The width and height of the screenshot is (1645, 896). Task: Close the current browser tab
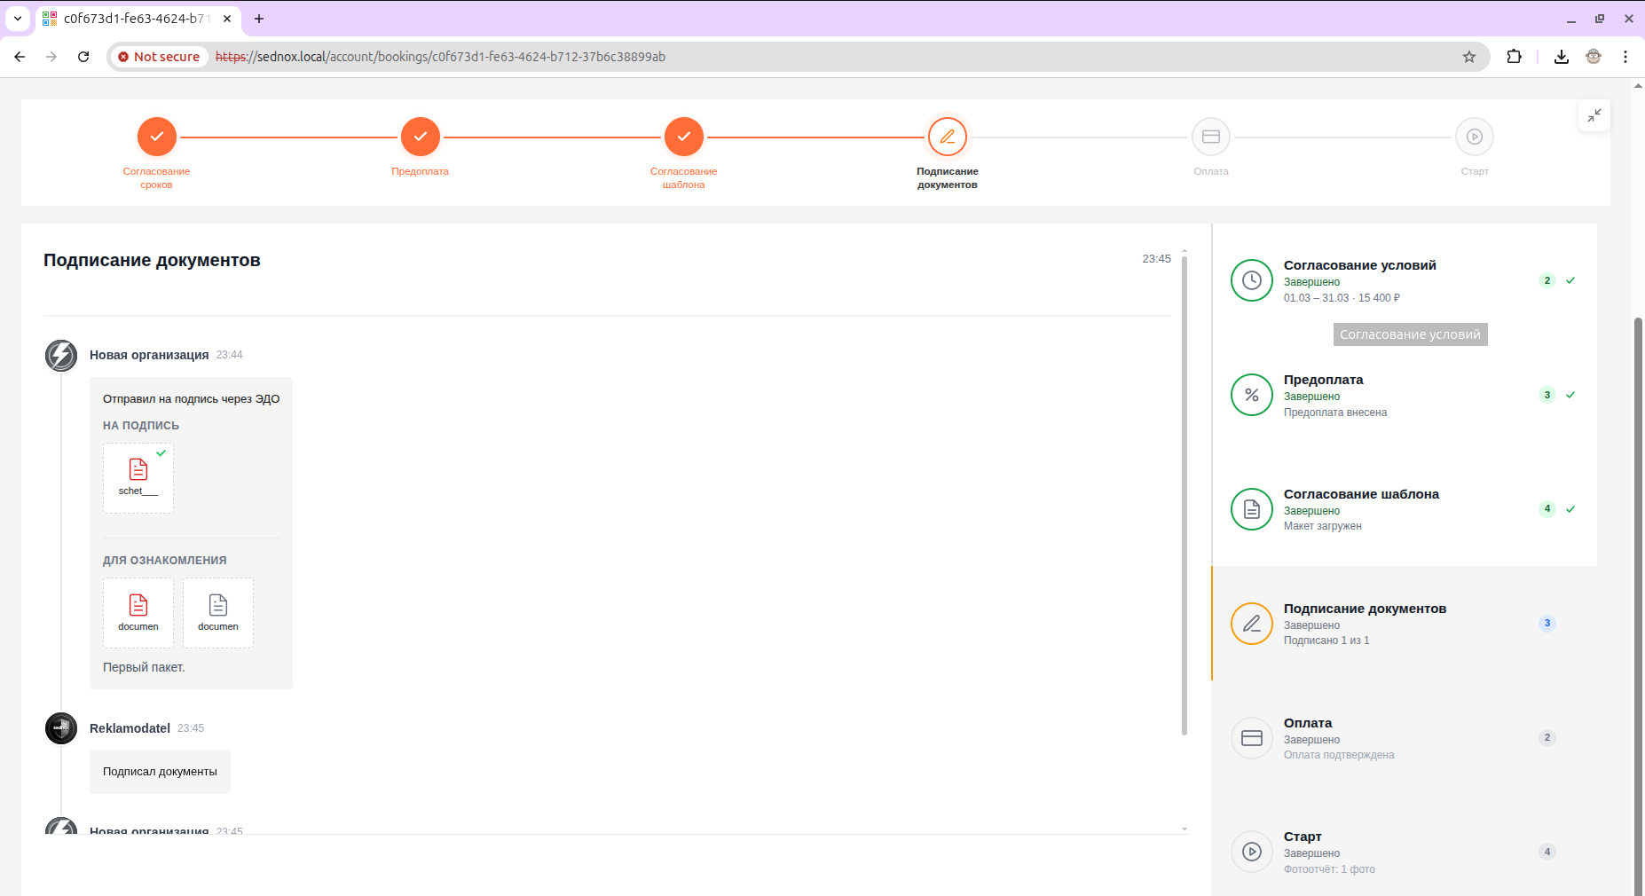tap(227, 18)
